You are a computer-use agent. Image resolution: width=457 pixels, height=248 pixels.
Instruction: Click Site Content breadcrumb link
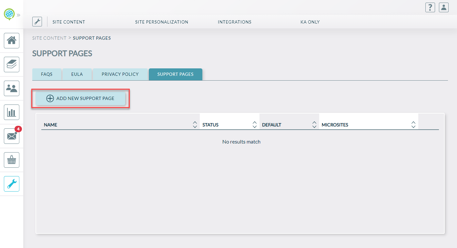coord(49,38)
